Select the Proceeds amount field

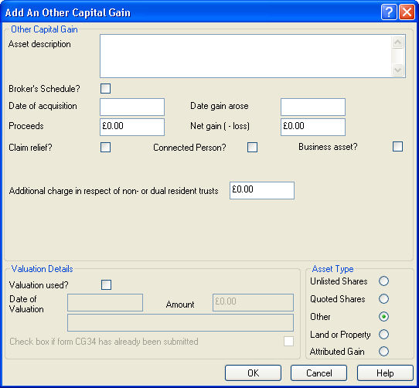132,127
